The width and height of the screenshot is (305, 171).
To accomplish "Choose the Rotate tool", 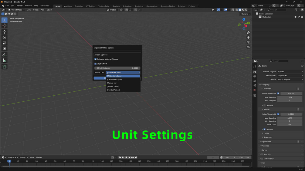I will tap(4, 38).
